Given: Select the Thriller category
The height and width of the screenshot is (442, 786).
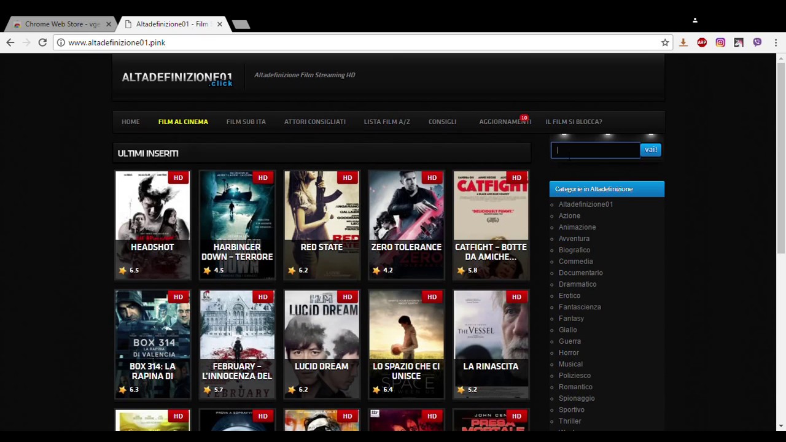Looking at the screenshot, I should point(570,421).
